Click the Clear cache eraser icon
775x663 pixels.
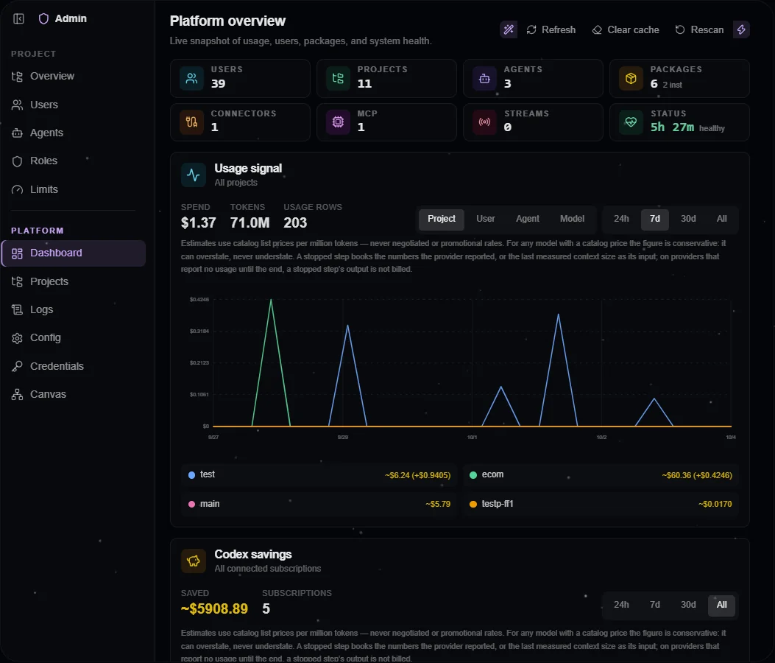[597, 29]
